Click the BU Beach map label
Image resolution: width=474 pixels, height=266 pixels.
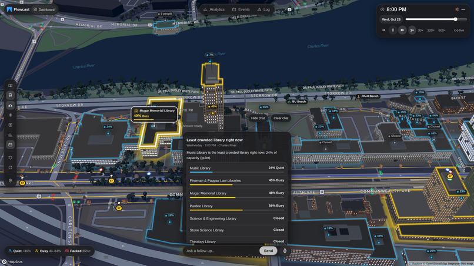297,102
